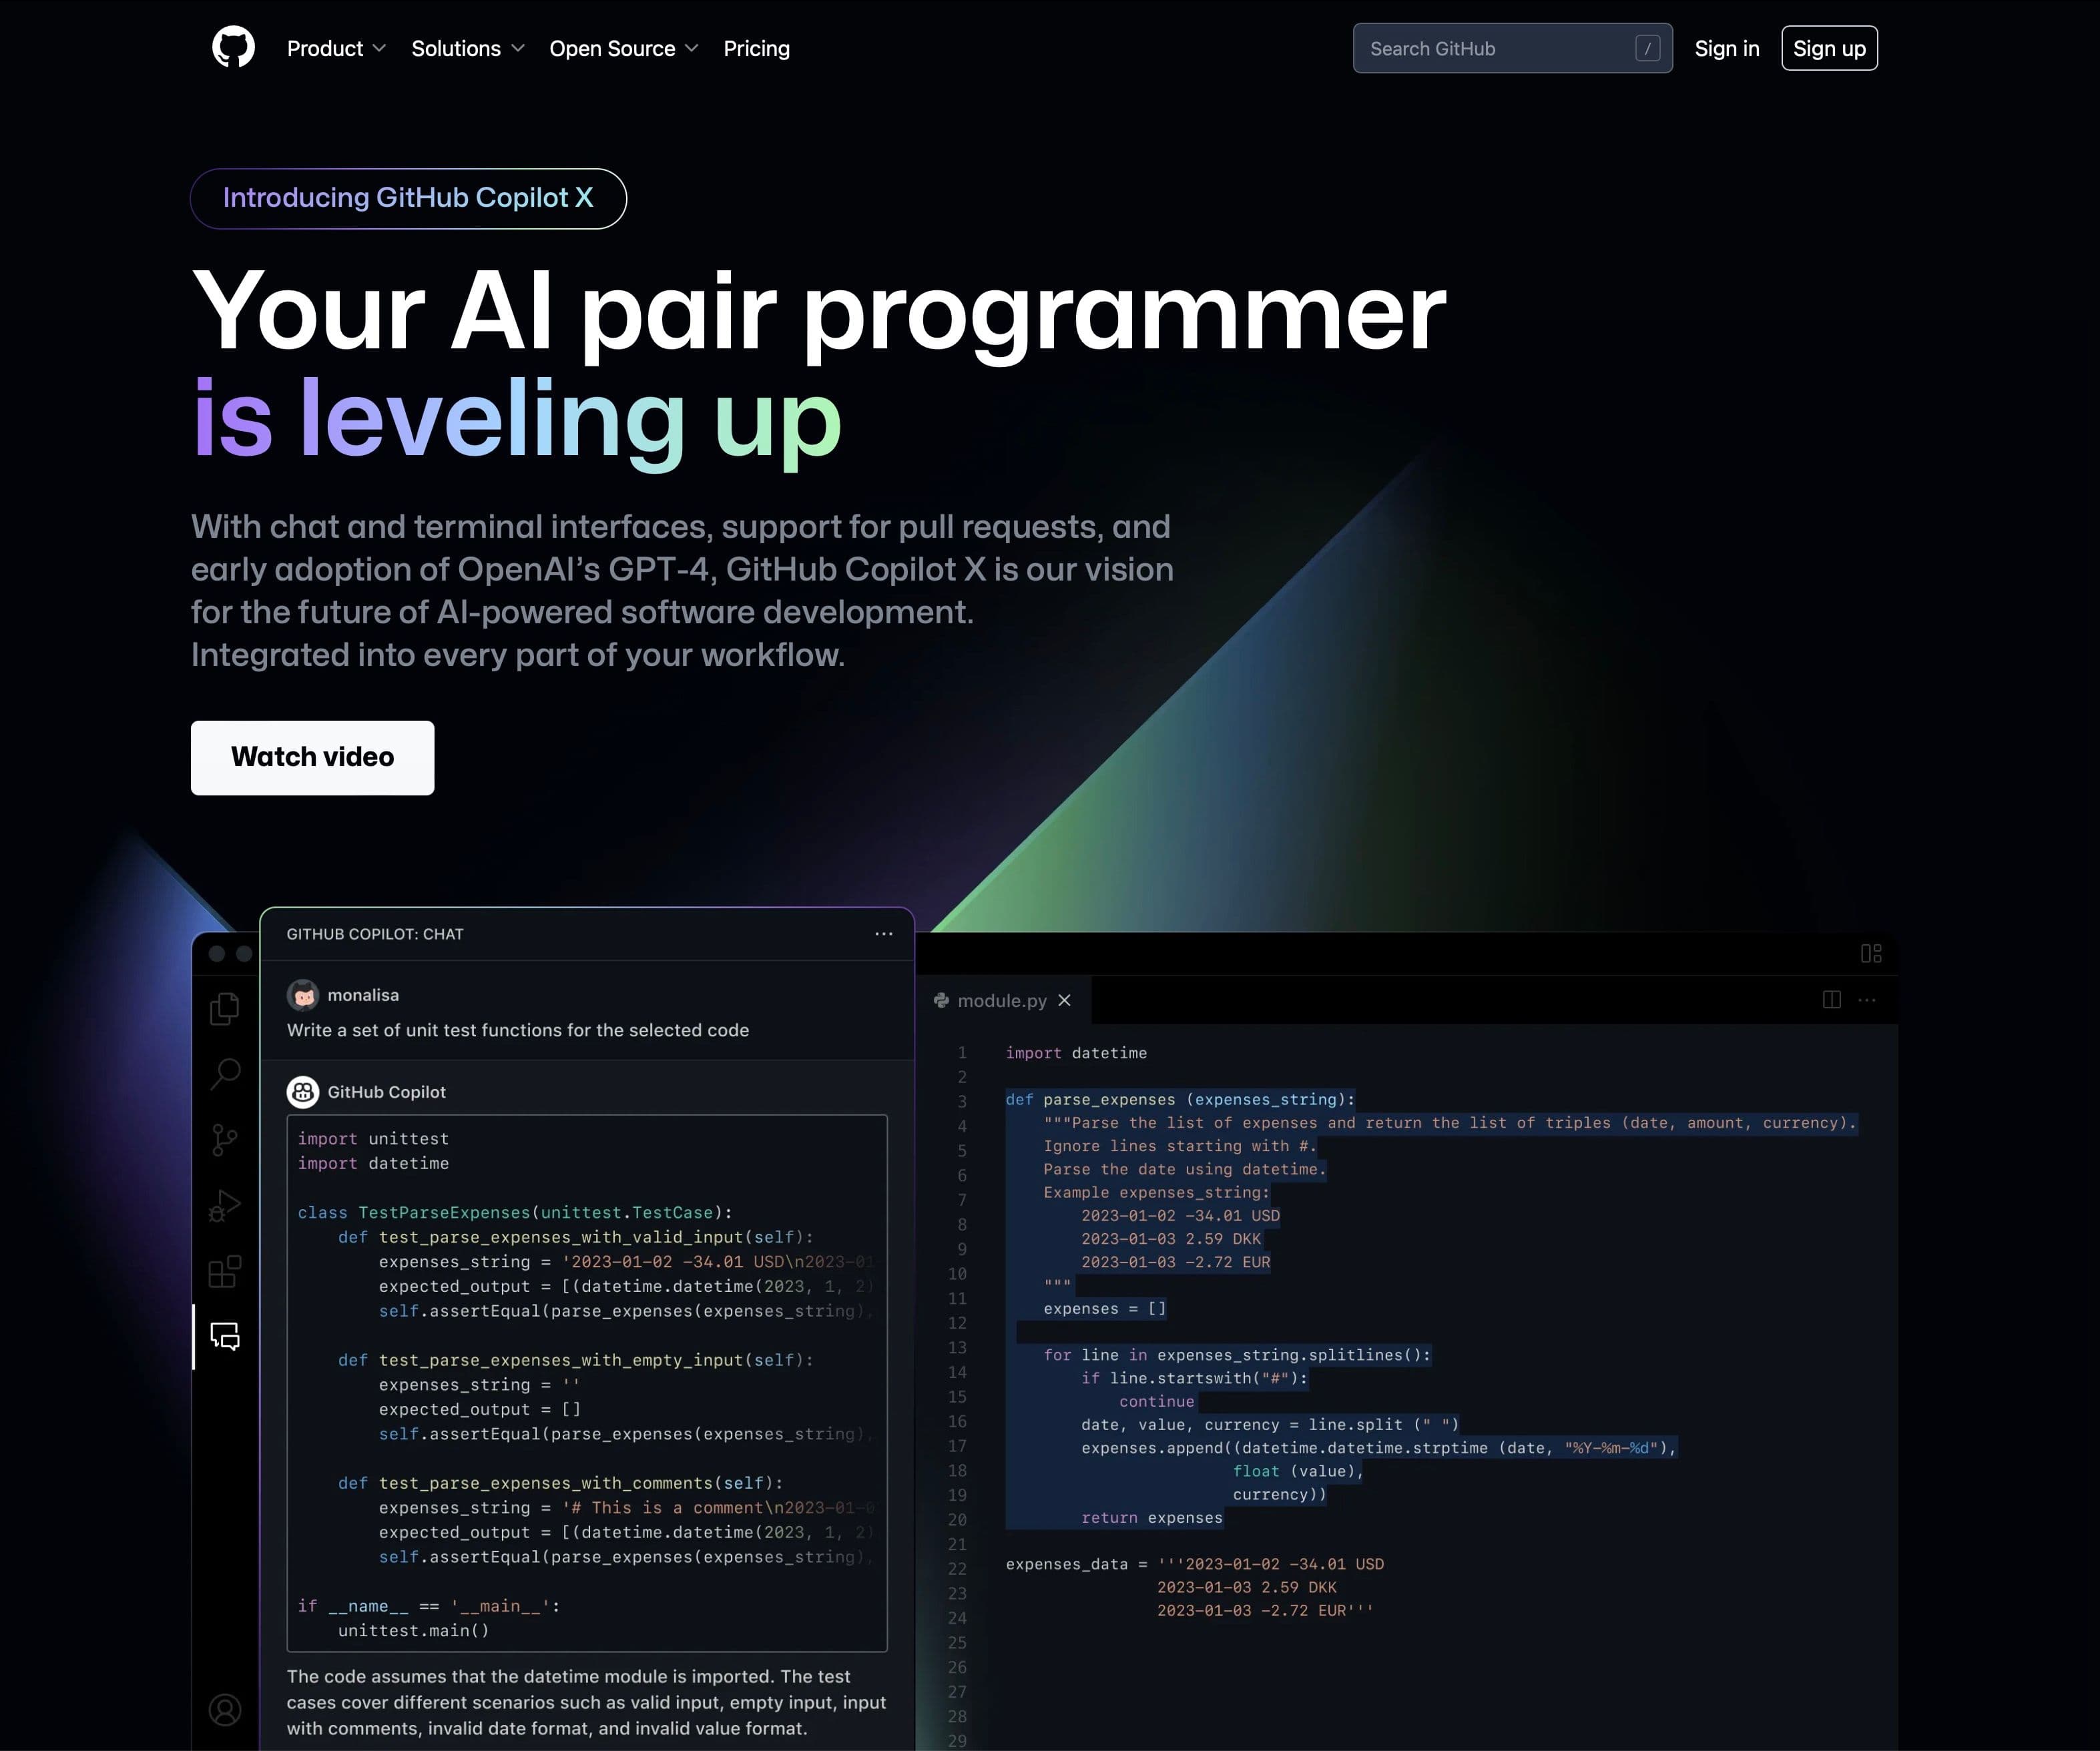Select the Search icon in the sidebar
This screenshot has width=2100, height=1751.
(x=224, y=1074)
